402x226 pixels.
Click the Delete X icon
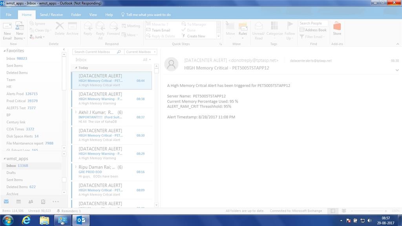point(60,26)
